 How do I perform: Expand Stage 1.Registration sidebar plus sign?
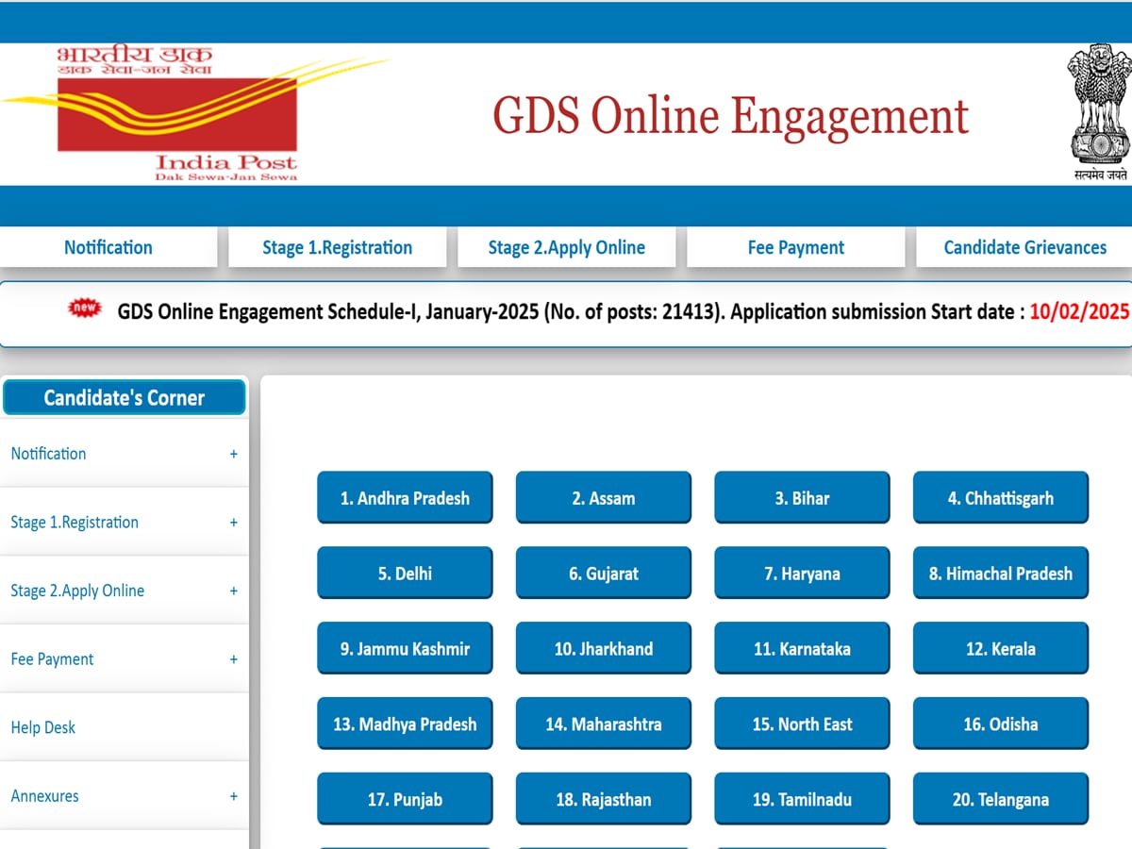pyautogui.click(x=234, y=523)
